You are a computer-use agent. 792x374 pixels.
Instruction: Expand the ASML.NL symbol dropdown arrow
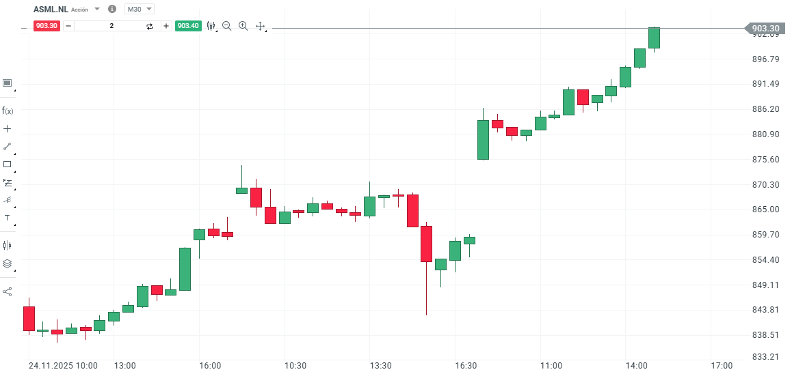coord(97,9)
